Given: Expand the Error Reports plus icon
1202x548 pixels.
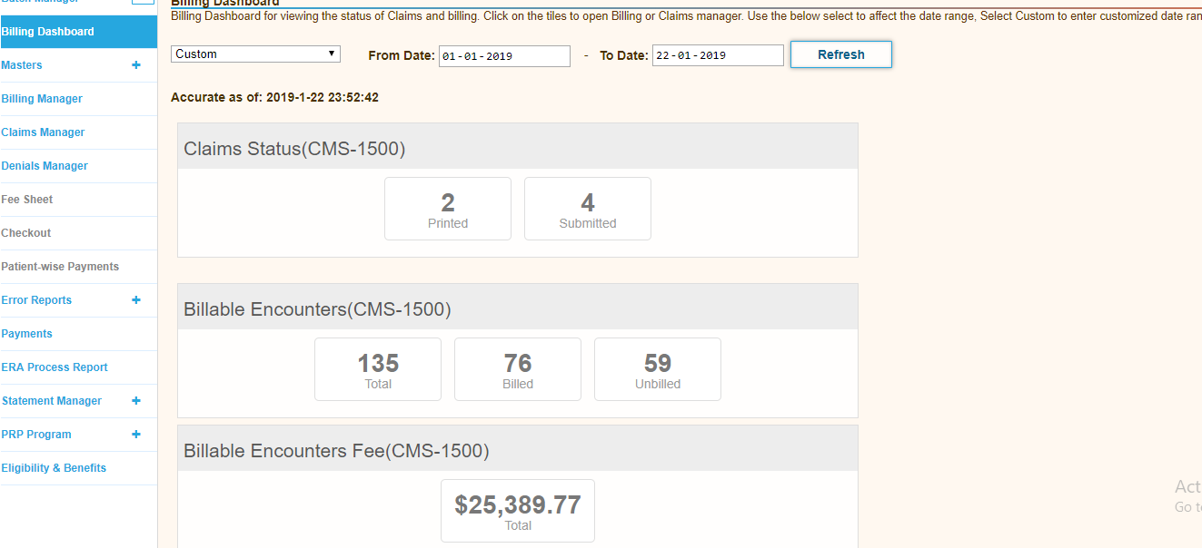Looking at the screenshot, I should coord(136,300).
